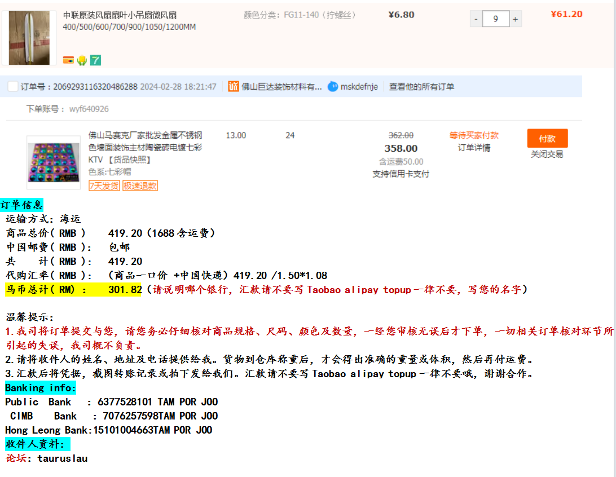The width and height of the screenshot is (616, 477).
Task: Click the orange 诚 trust badge icon
Action: (x=234, y=86)
